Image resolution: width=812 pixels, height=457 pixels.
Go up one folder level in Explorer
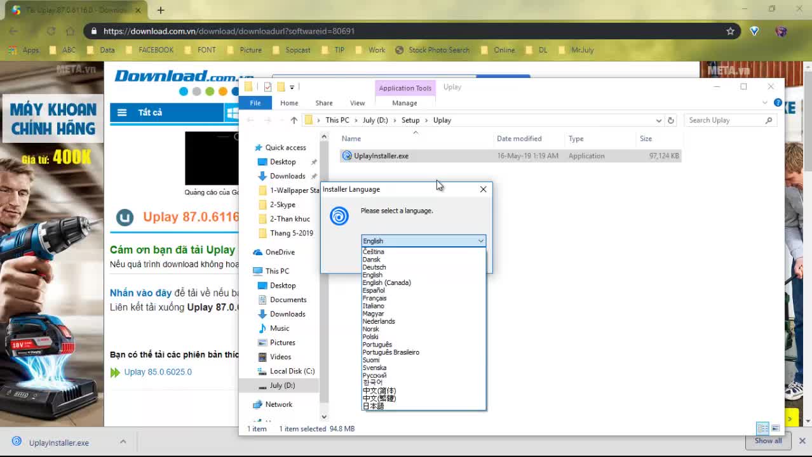(x=294, y=120)
